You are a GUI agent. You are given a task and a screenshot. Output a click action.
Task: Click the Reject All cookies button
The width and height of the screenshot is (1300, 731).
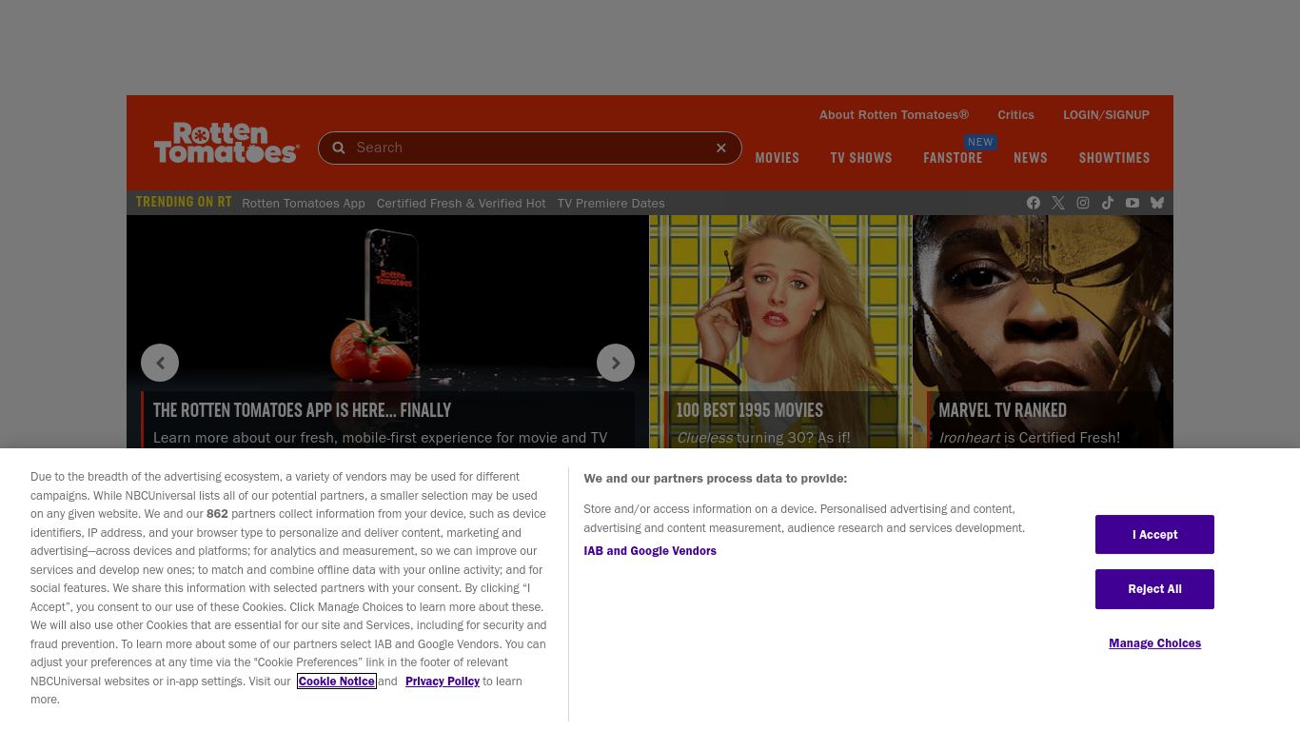click(x=1154, y=589)
